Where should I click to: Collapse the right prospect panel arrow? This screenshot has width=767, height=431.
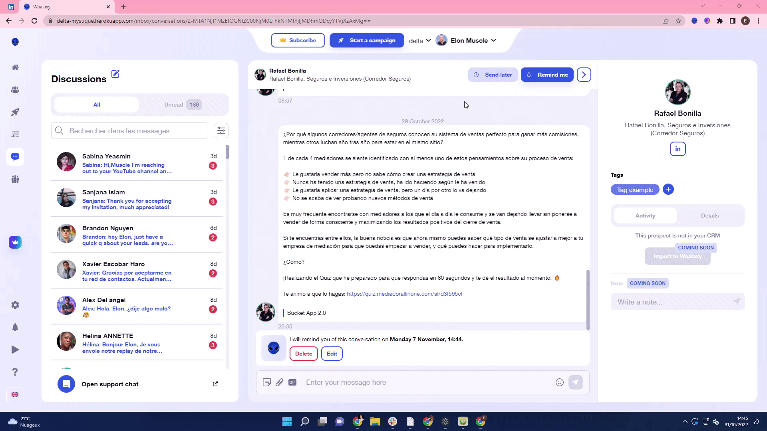pyautogui.click(x=584, y=75)
